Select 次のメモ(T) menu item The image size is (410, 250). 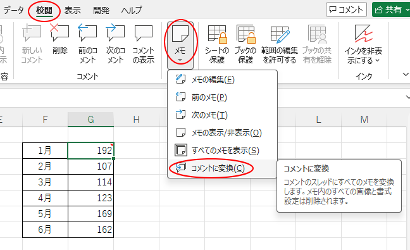coord(222,115)
